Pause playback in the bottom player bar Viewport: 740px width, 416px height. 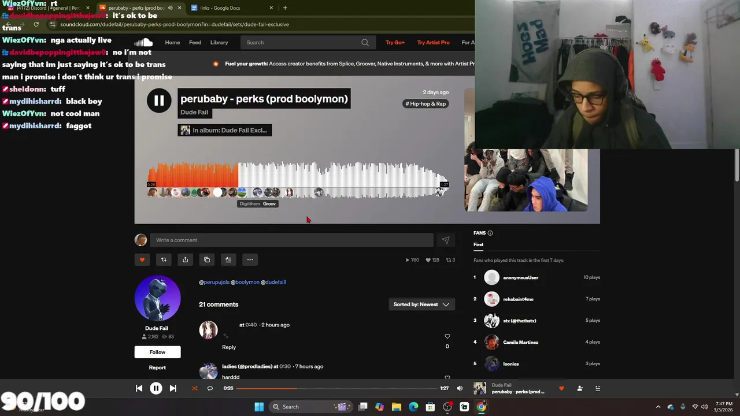[156, 388]
